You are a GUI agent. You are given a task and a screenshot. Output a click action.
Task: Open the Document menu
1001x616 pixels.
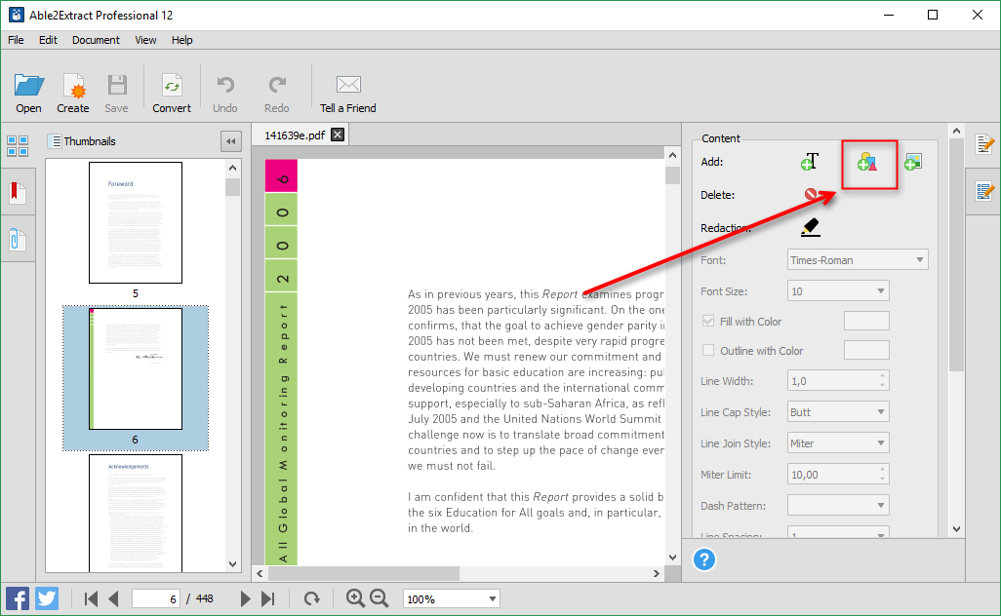96,40
